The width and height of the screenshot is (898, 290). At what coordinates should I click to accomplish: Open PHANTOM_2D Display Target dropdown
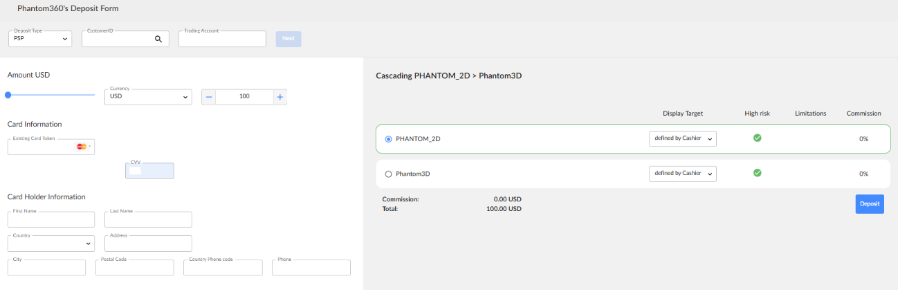coord(682,138)
